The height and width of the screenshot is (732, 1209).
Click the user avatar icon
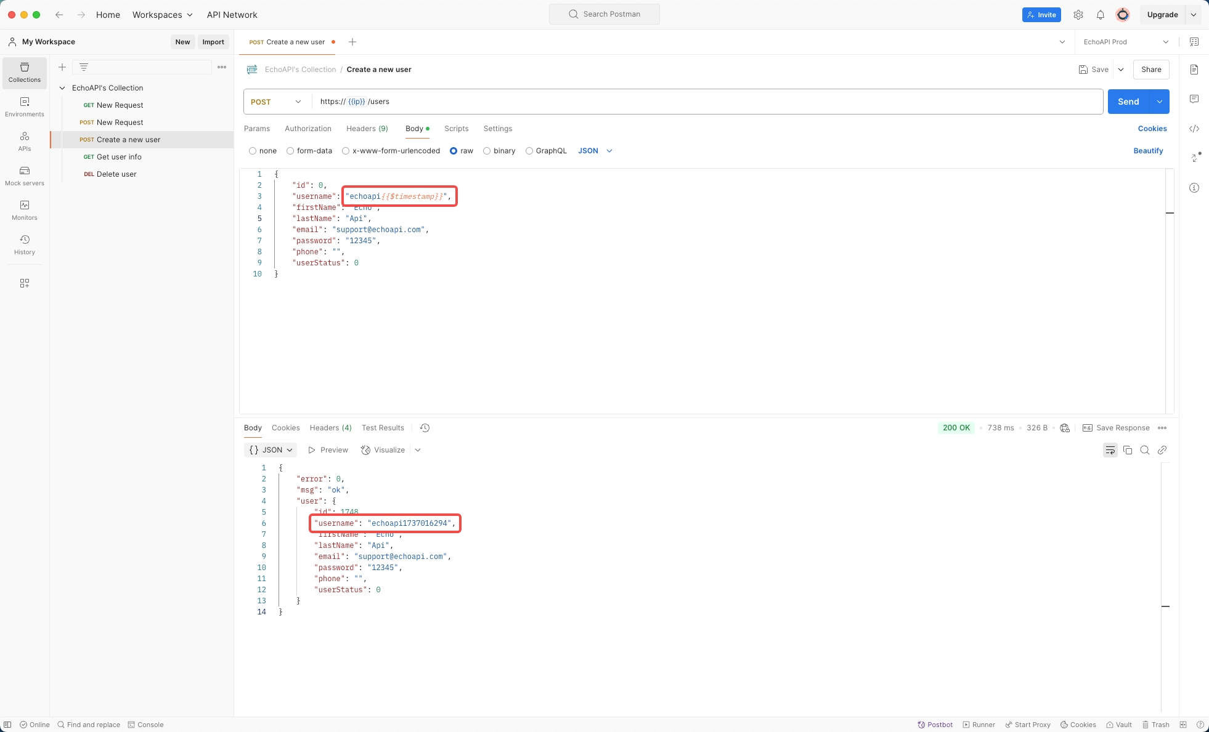[x=1123, y=15]
